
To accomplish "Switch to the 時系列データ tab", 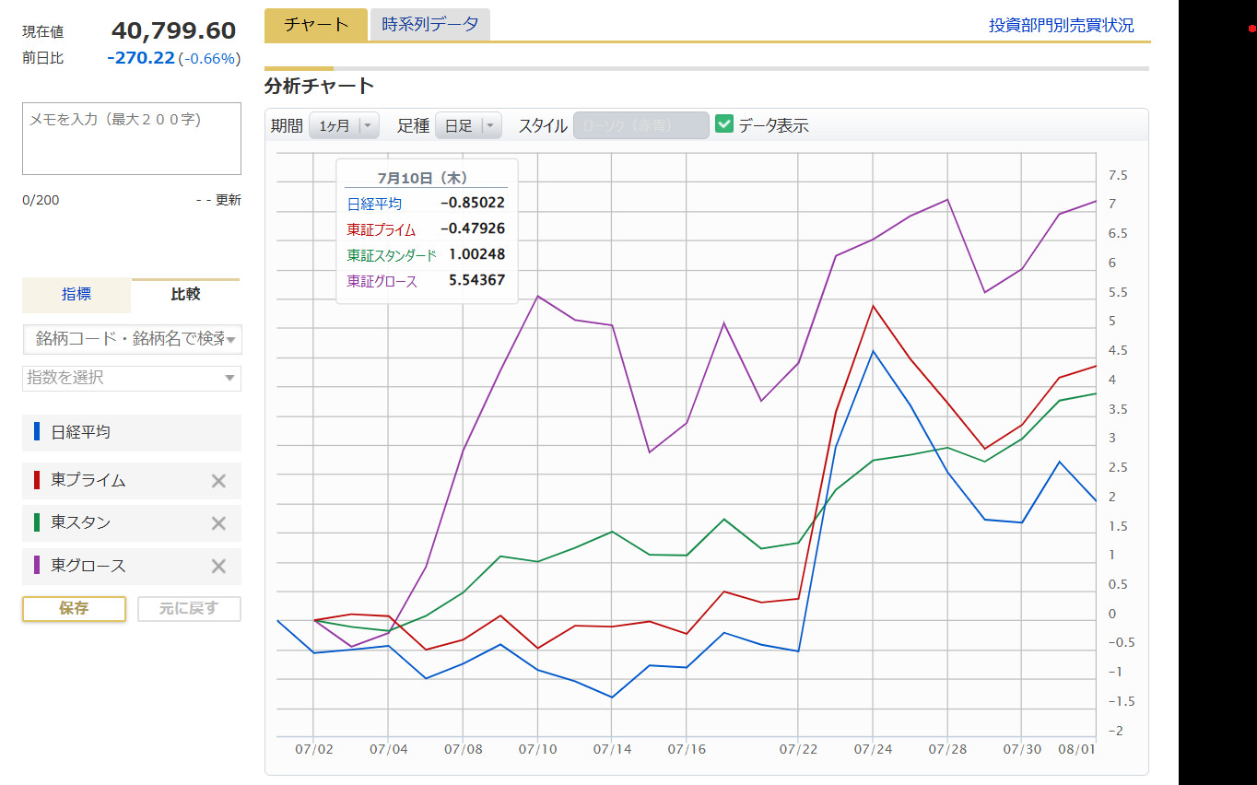I will coord(429,25).
